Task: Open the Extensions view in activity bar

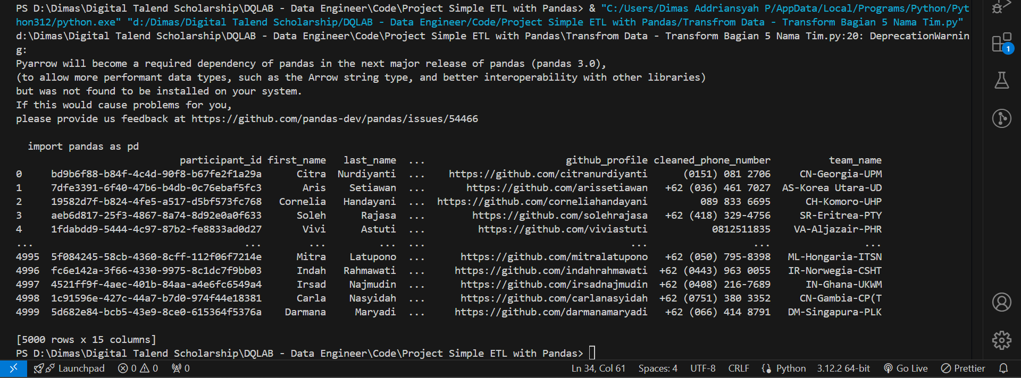Action: pos(1001,43)
